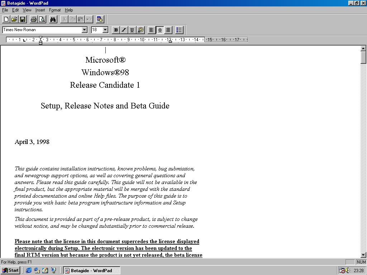367x275 pixels.
Task: Open Print Preview magnifier icon
Action: (42, 19)
